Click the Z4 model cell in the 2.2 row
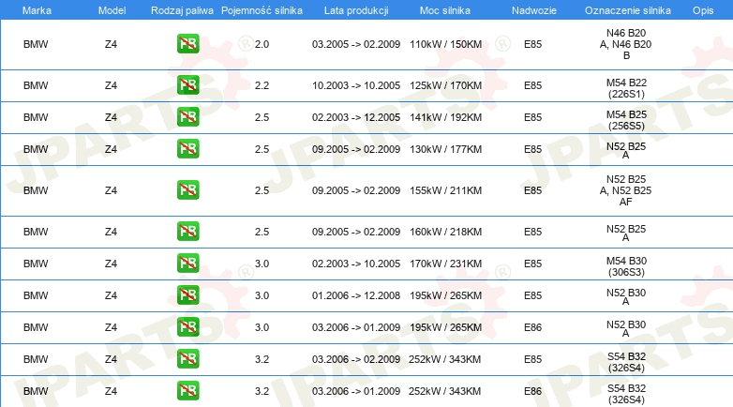The height and width of the screenshot is (407, 733). pos(111,85)
